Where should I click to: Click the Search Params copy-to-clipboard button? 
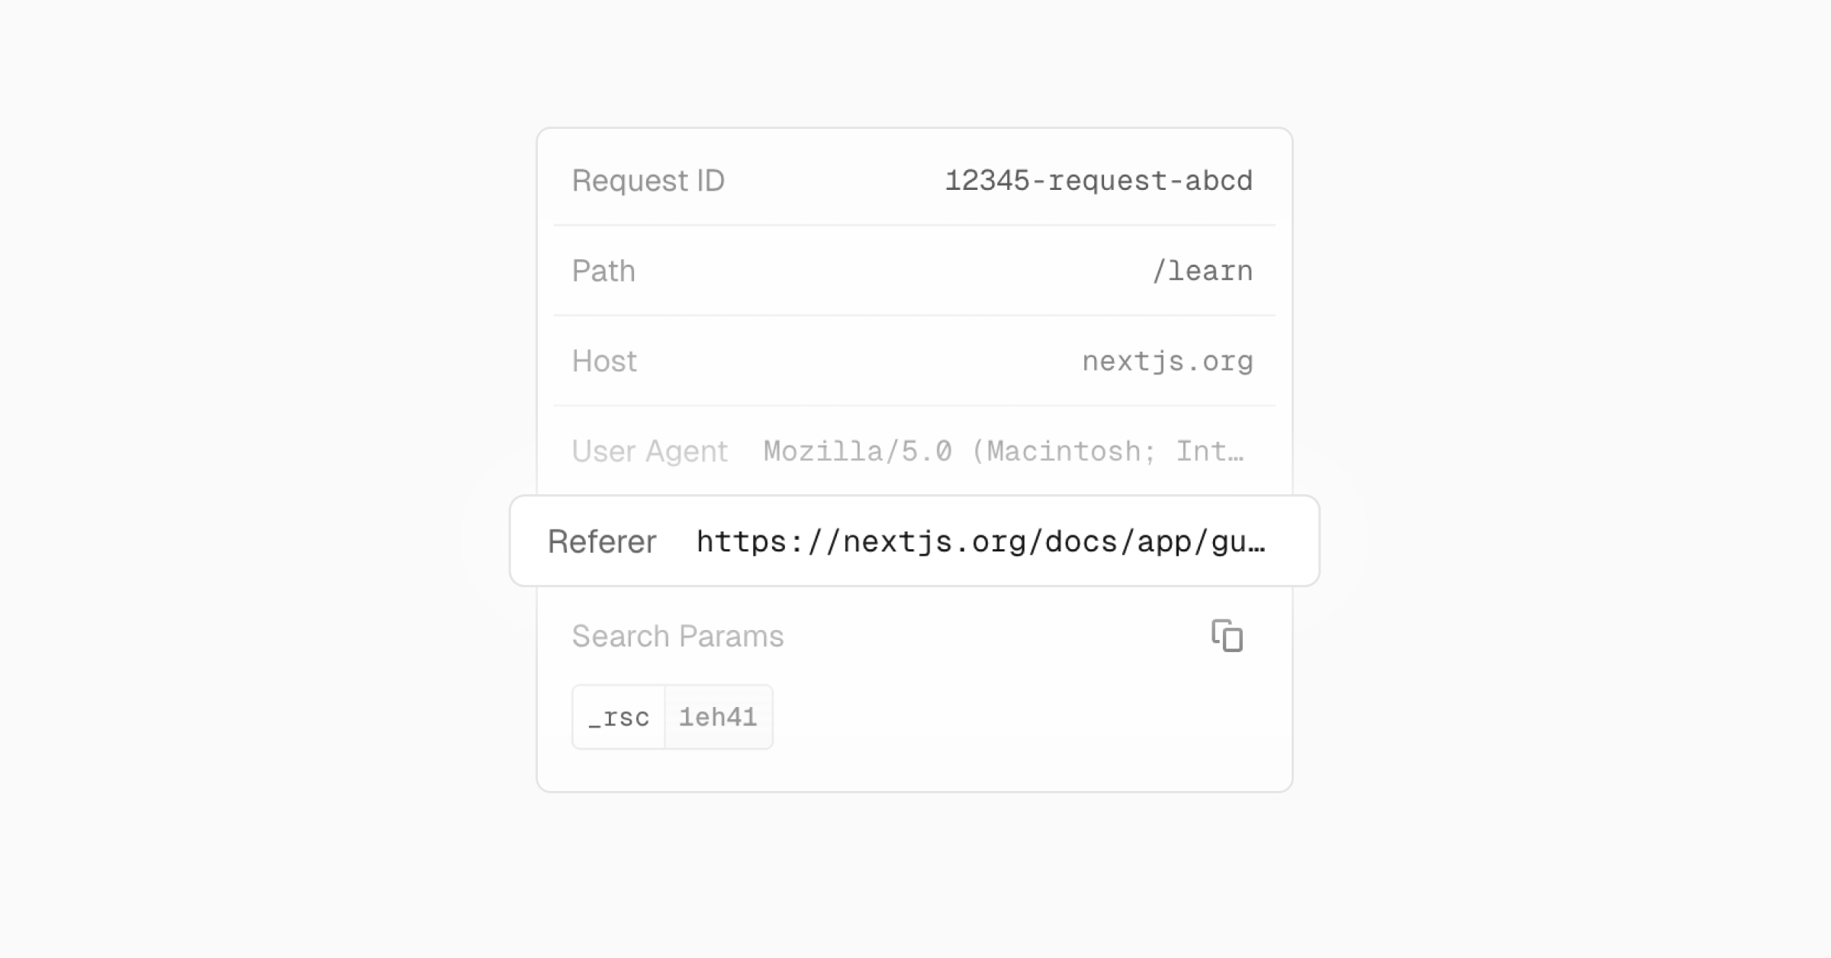pos(1228,636)
